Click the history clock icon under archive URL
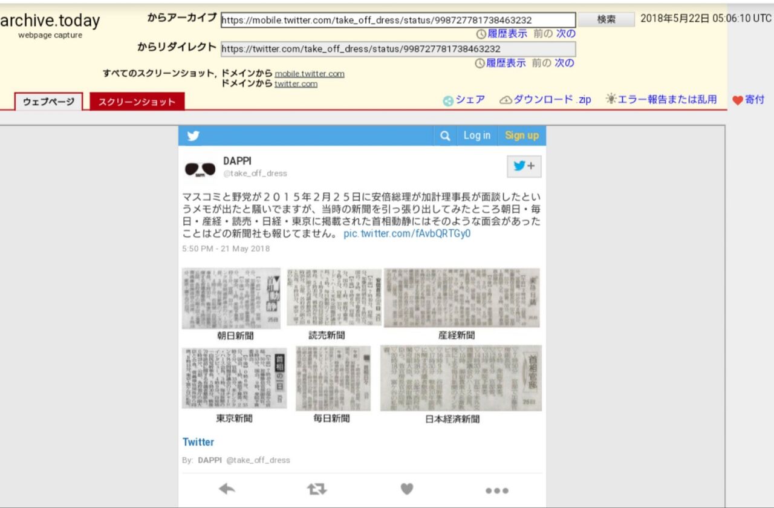The height and width of the screenshot is (508, 774). (x=481, y=34)
